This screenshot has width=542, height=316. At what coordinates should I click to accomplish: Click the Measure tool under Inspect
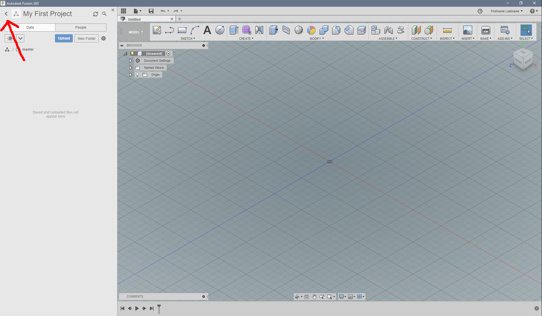click(x=447, y=30)
